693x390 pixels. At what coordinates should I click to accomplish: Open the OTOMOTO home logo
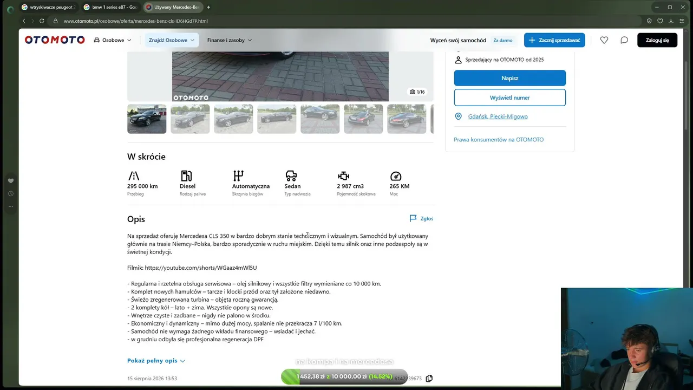(x=55, y=40)
